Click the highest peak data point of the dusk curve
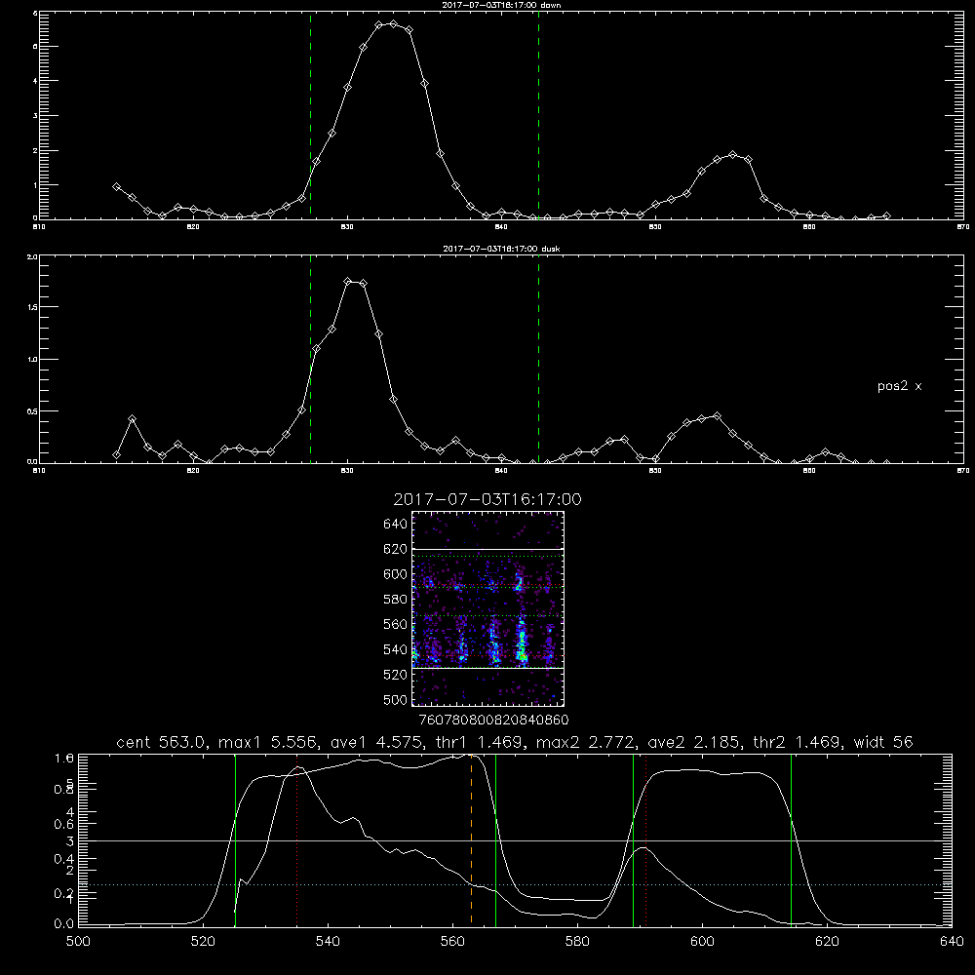This screenshot has width=975, height=975. (x=348, y=282)
